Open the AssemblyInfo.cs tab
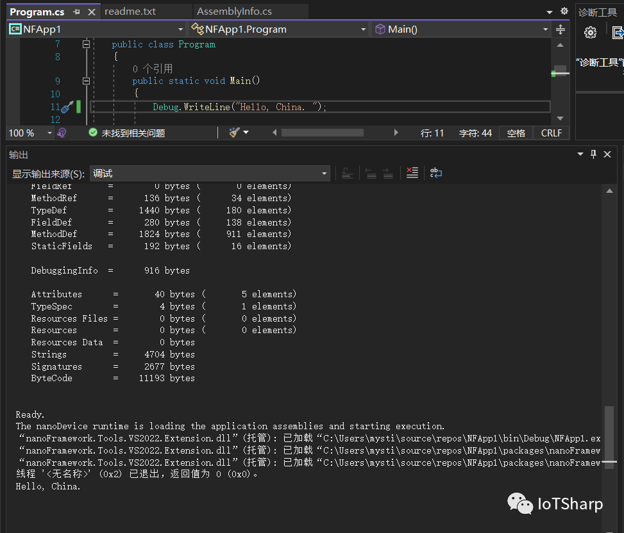 click(x=234, y=12)
